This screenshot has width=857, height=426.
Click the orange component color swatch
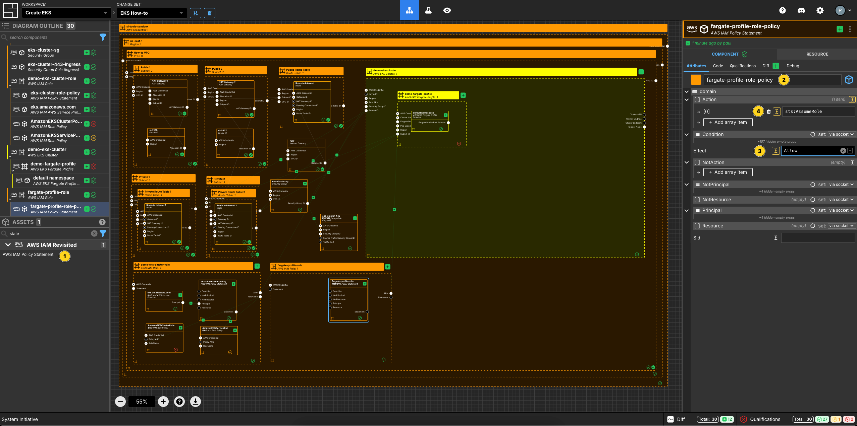click(x=696, y=80)
